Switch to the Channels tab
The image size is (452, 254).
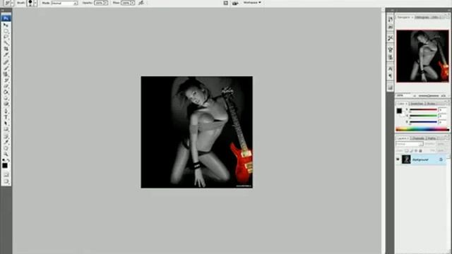pos(418,138)
